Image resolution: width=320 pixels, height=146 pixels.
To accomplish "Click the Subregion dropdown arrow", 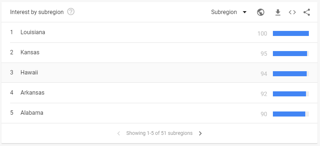I will coord(244,12).
